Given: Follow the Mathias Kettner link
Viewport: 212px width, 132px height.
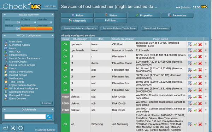Looking at the screenshot, I should (46, 130).
